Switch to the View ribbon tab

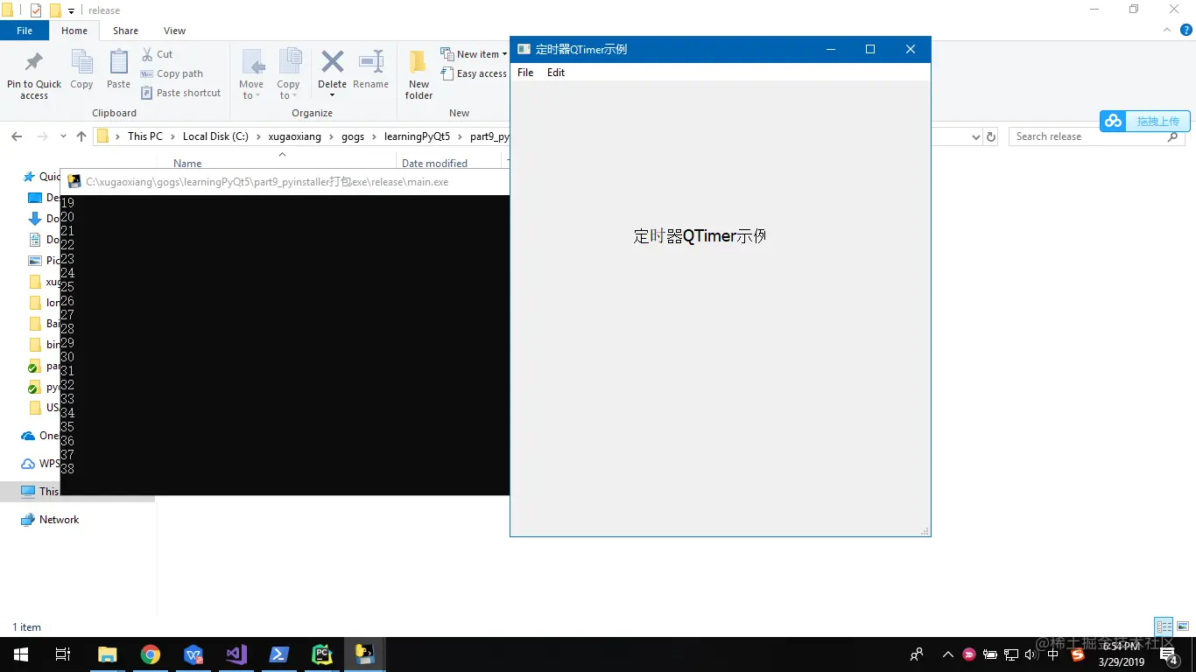[x=174, y=30]
